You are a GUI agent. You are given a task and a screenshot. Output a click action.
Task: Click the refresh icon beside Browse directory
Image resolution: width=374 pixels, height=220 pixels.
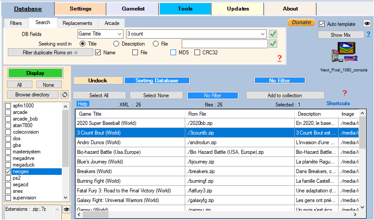pos(65,94)
